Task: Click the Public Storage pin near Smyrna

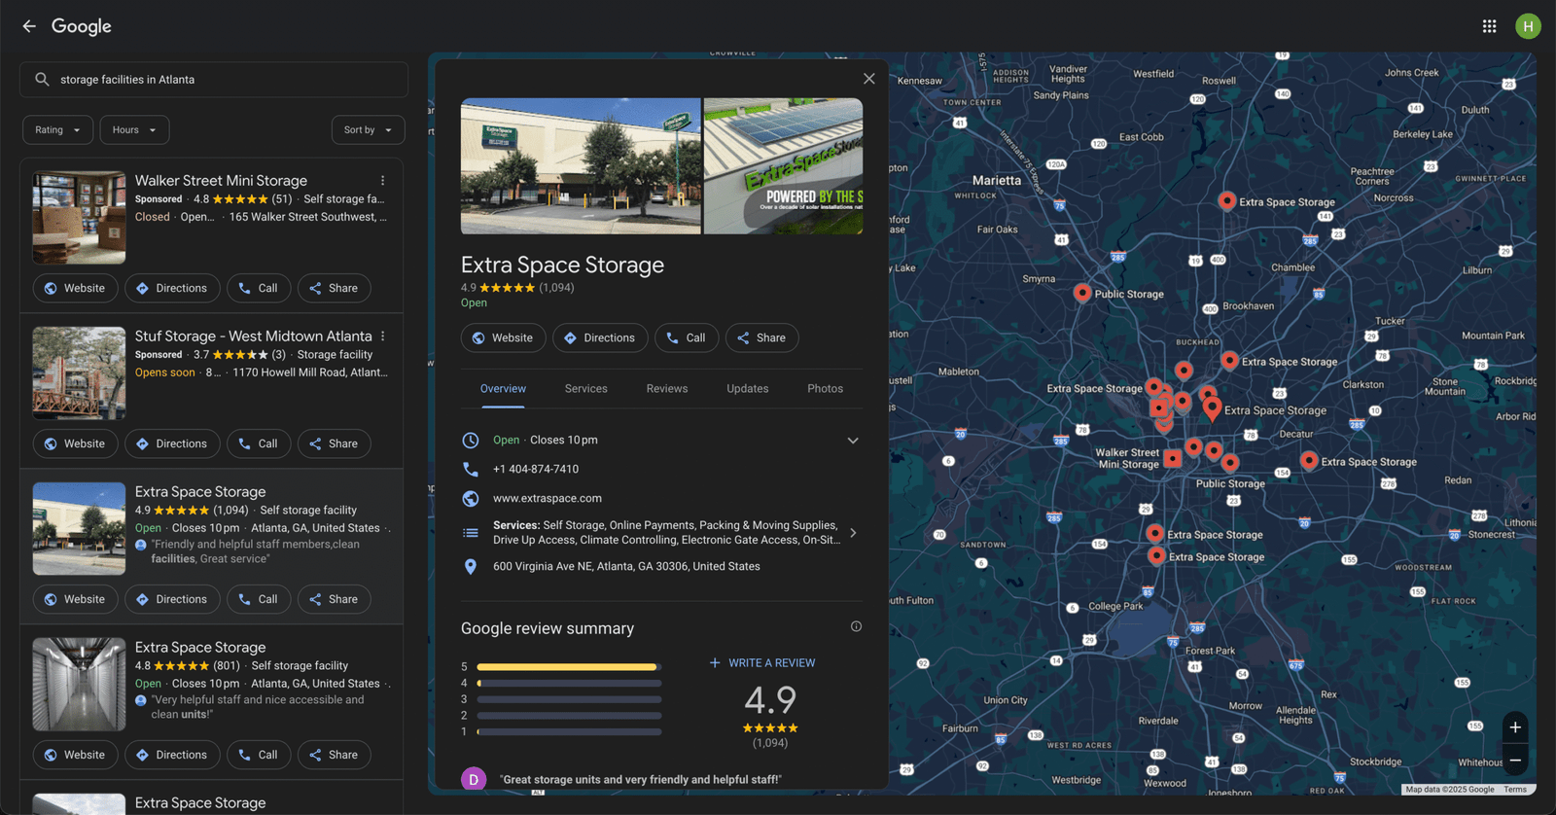Action: (x=1081, y=292)
